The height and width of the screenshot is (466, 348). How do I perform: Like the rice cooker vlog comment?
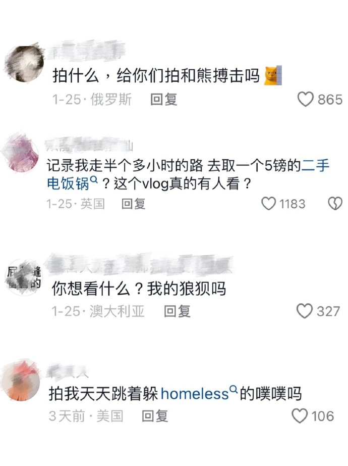point(269,204)
